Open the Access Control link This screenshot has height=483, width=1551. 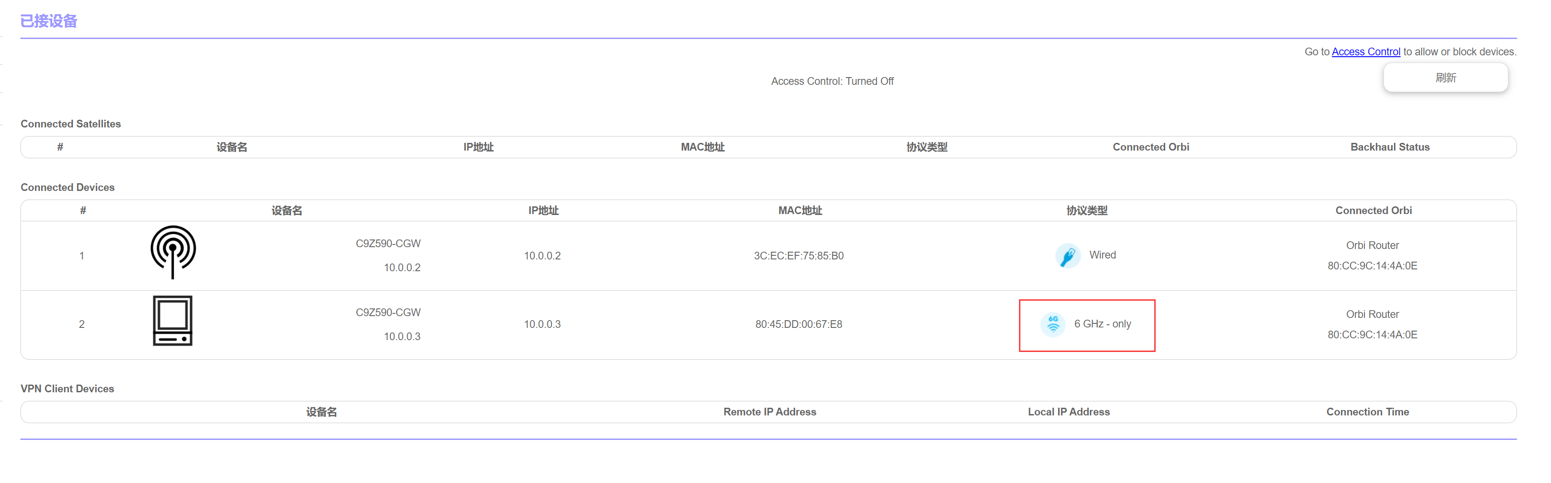(1365, 52)
